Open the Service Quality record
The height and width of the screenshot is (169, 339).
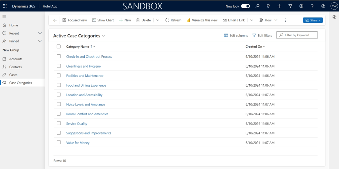pyautogui.click(x=76, y=124)
